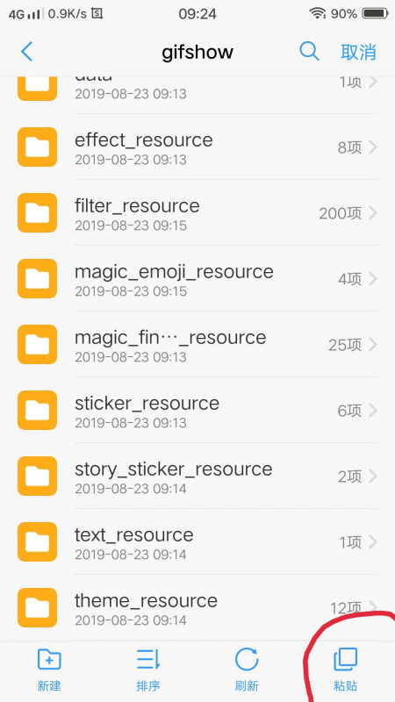Expand magic_emoji_resource via its chevron
The width and height of the screenshot is (395, 702).
click(373, 279)
